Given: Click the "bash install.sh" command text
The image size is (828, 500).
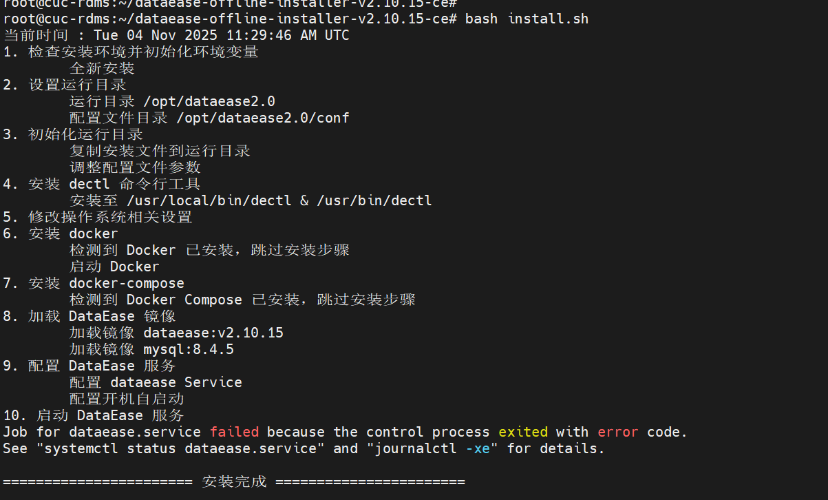Looking at the screenshot, I should [527, 19].
